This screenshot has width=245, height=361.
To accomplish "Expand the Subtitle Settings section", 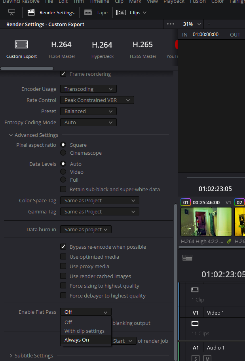I will click(11, 356).
